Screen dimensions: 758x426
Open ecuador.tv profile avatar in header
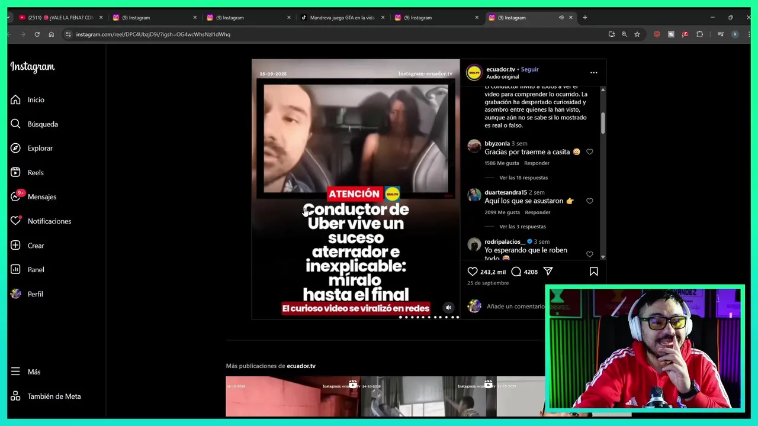(474, 73)
